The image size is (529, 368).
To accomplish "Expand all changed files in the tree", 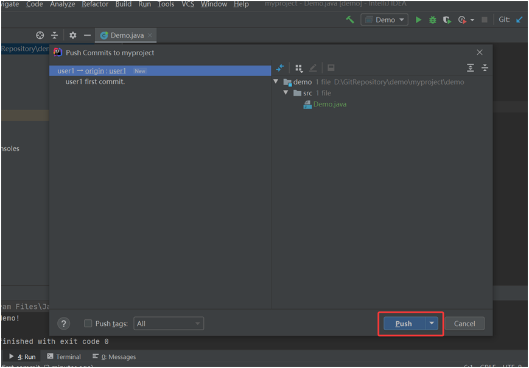I will 471,68.
